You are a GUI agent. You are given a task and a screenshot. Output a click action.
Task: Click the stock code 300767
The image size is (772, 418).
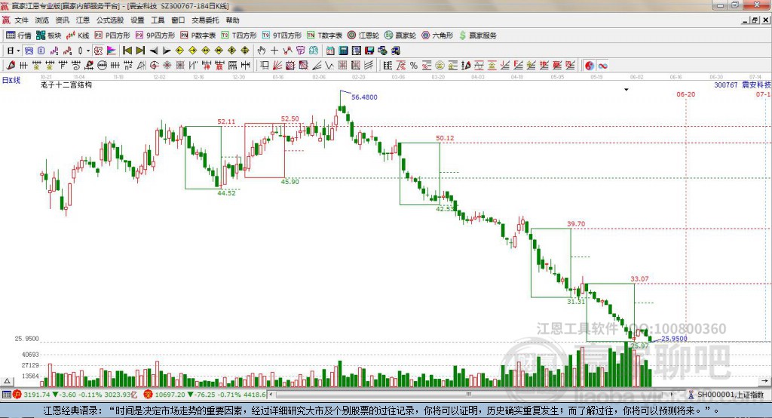click(726, 85)
